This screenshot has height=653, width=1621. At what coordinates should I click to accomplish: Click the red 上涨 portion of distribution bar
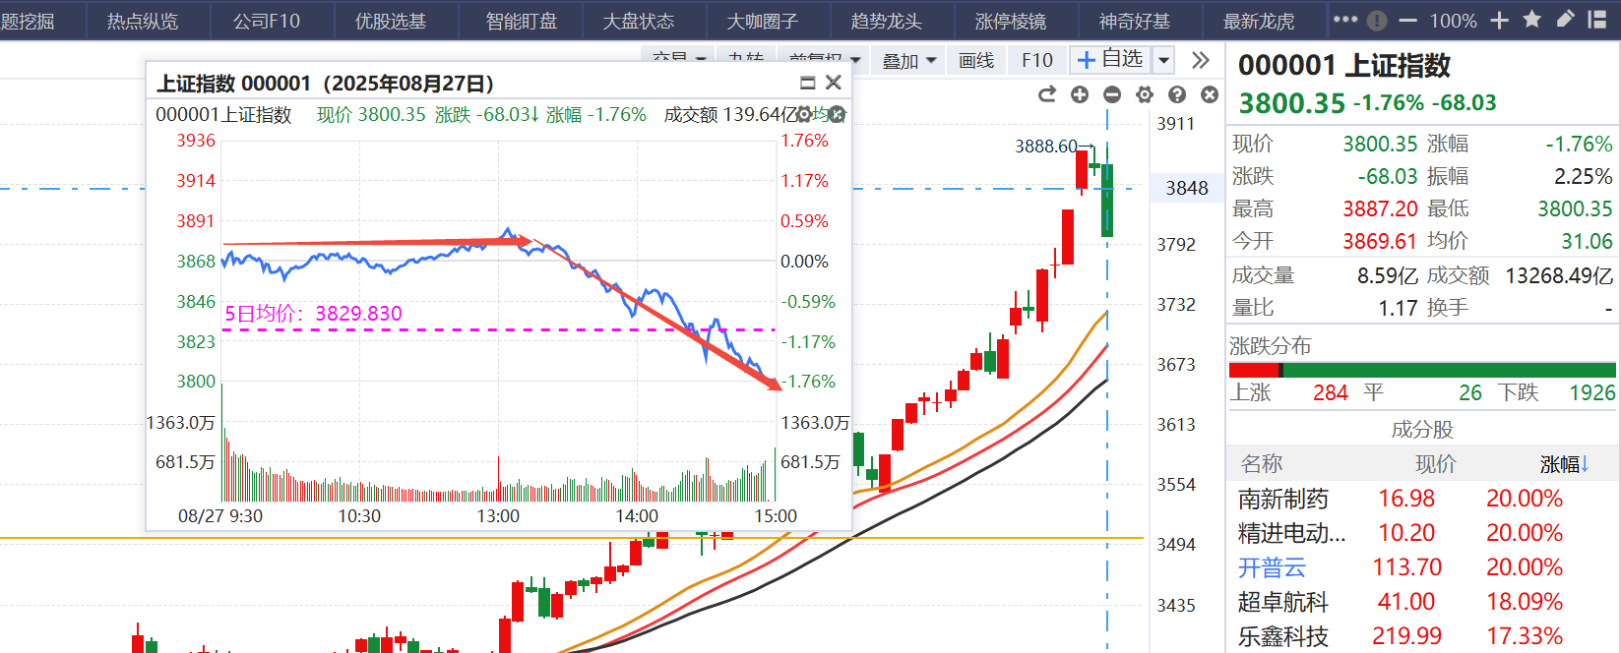[1254, 371]
